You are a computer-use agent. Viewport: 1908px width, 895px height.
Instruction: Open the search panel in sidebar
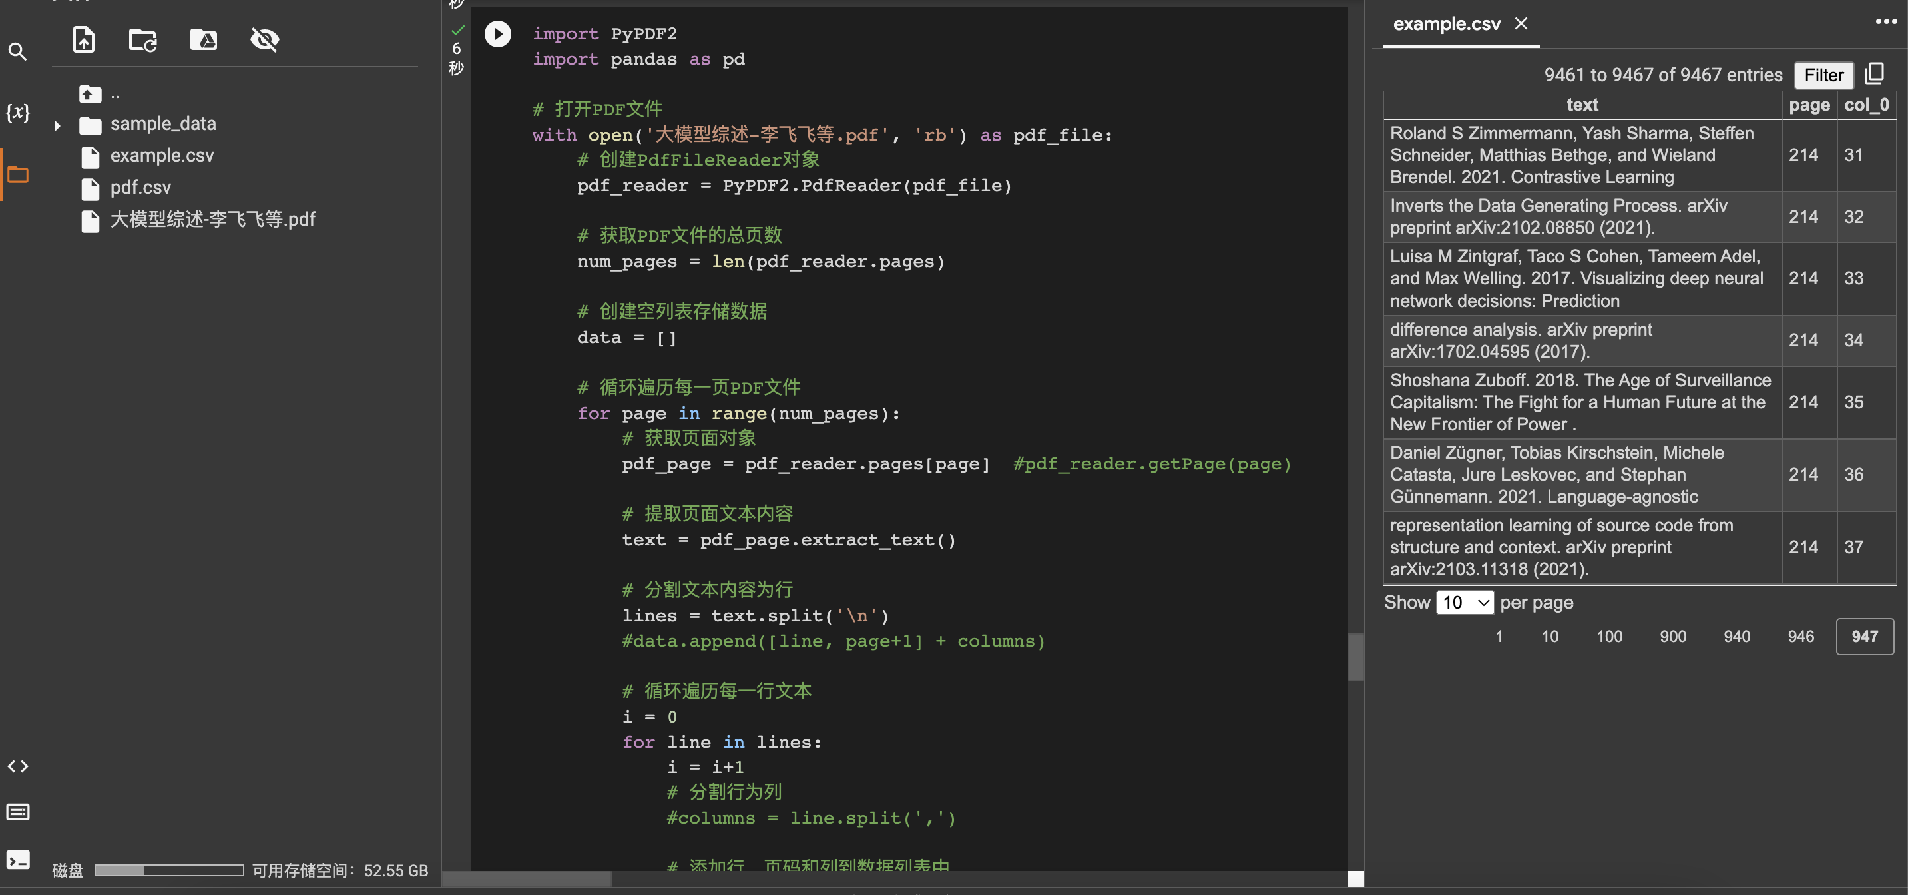coord(18,52)
